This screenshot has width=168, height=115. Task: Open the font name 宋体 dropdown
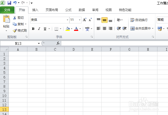point(67,20)
